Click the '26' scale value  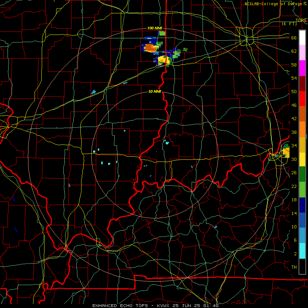(x=294, y=173)
